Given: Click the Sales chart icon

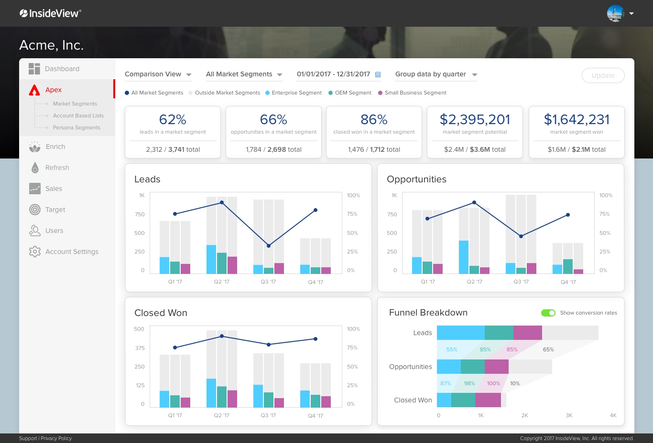Looking at the screenshot, I should tap(35, 189).
